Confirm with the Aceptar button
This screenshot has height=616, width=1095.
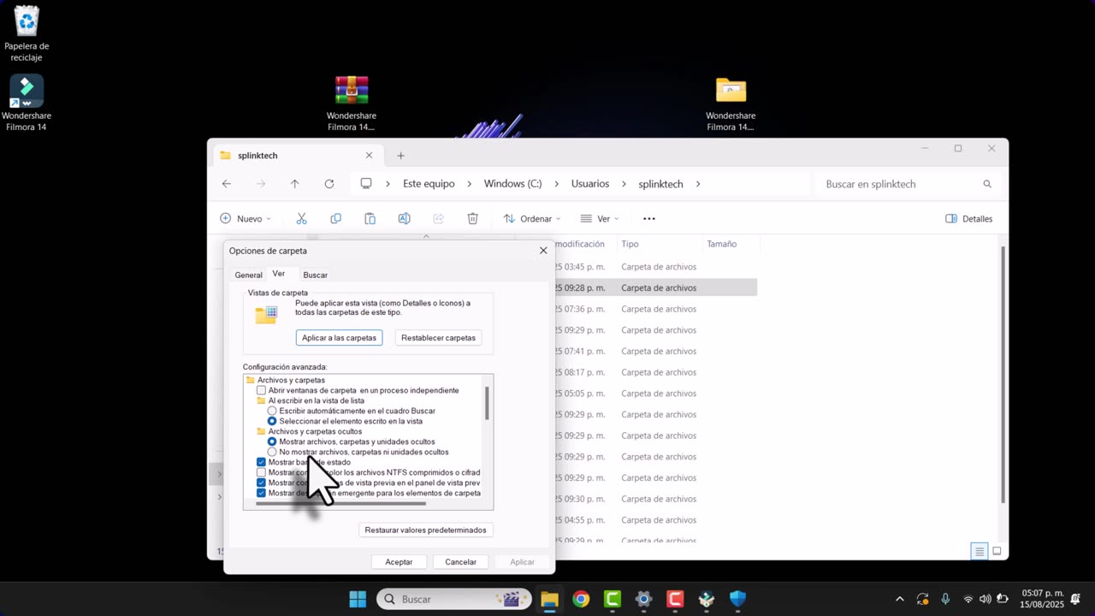click(399, 562)
